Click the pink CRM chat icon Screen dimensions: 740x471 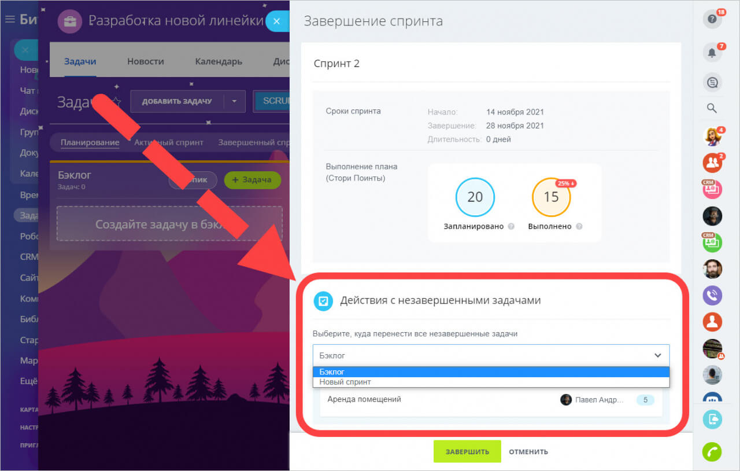coord(712,189)
